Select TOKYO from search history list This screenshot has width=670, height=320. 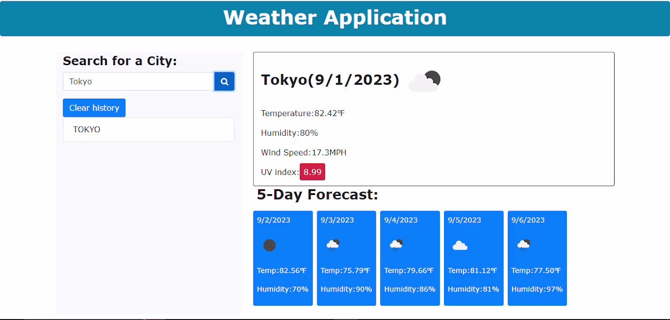click(149, 129)
